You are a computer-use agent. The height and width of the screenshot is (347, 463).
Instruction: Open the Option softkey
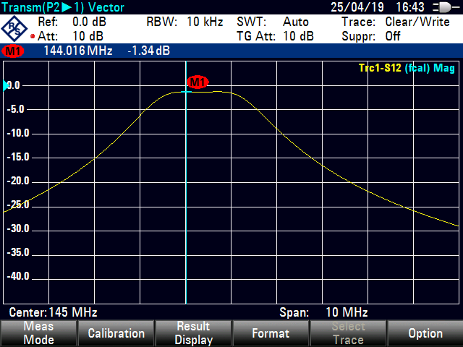click(425, 333)
